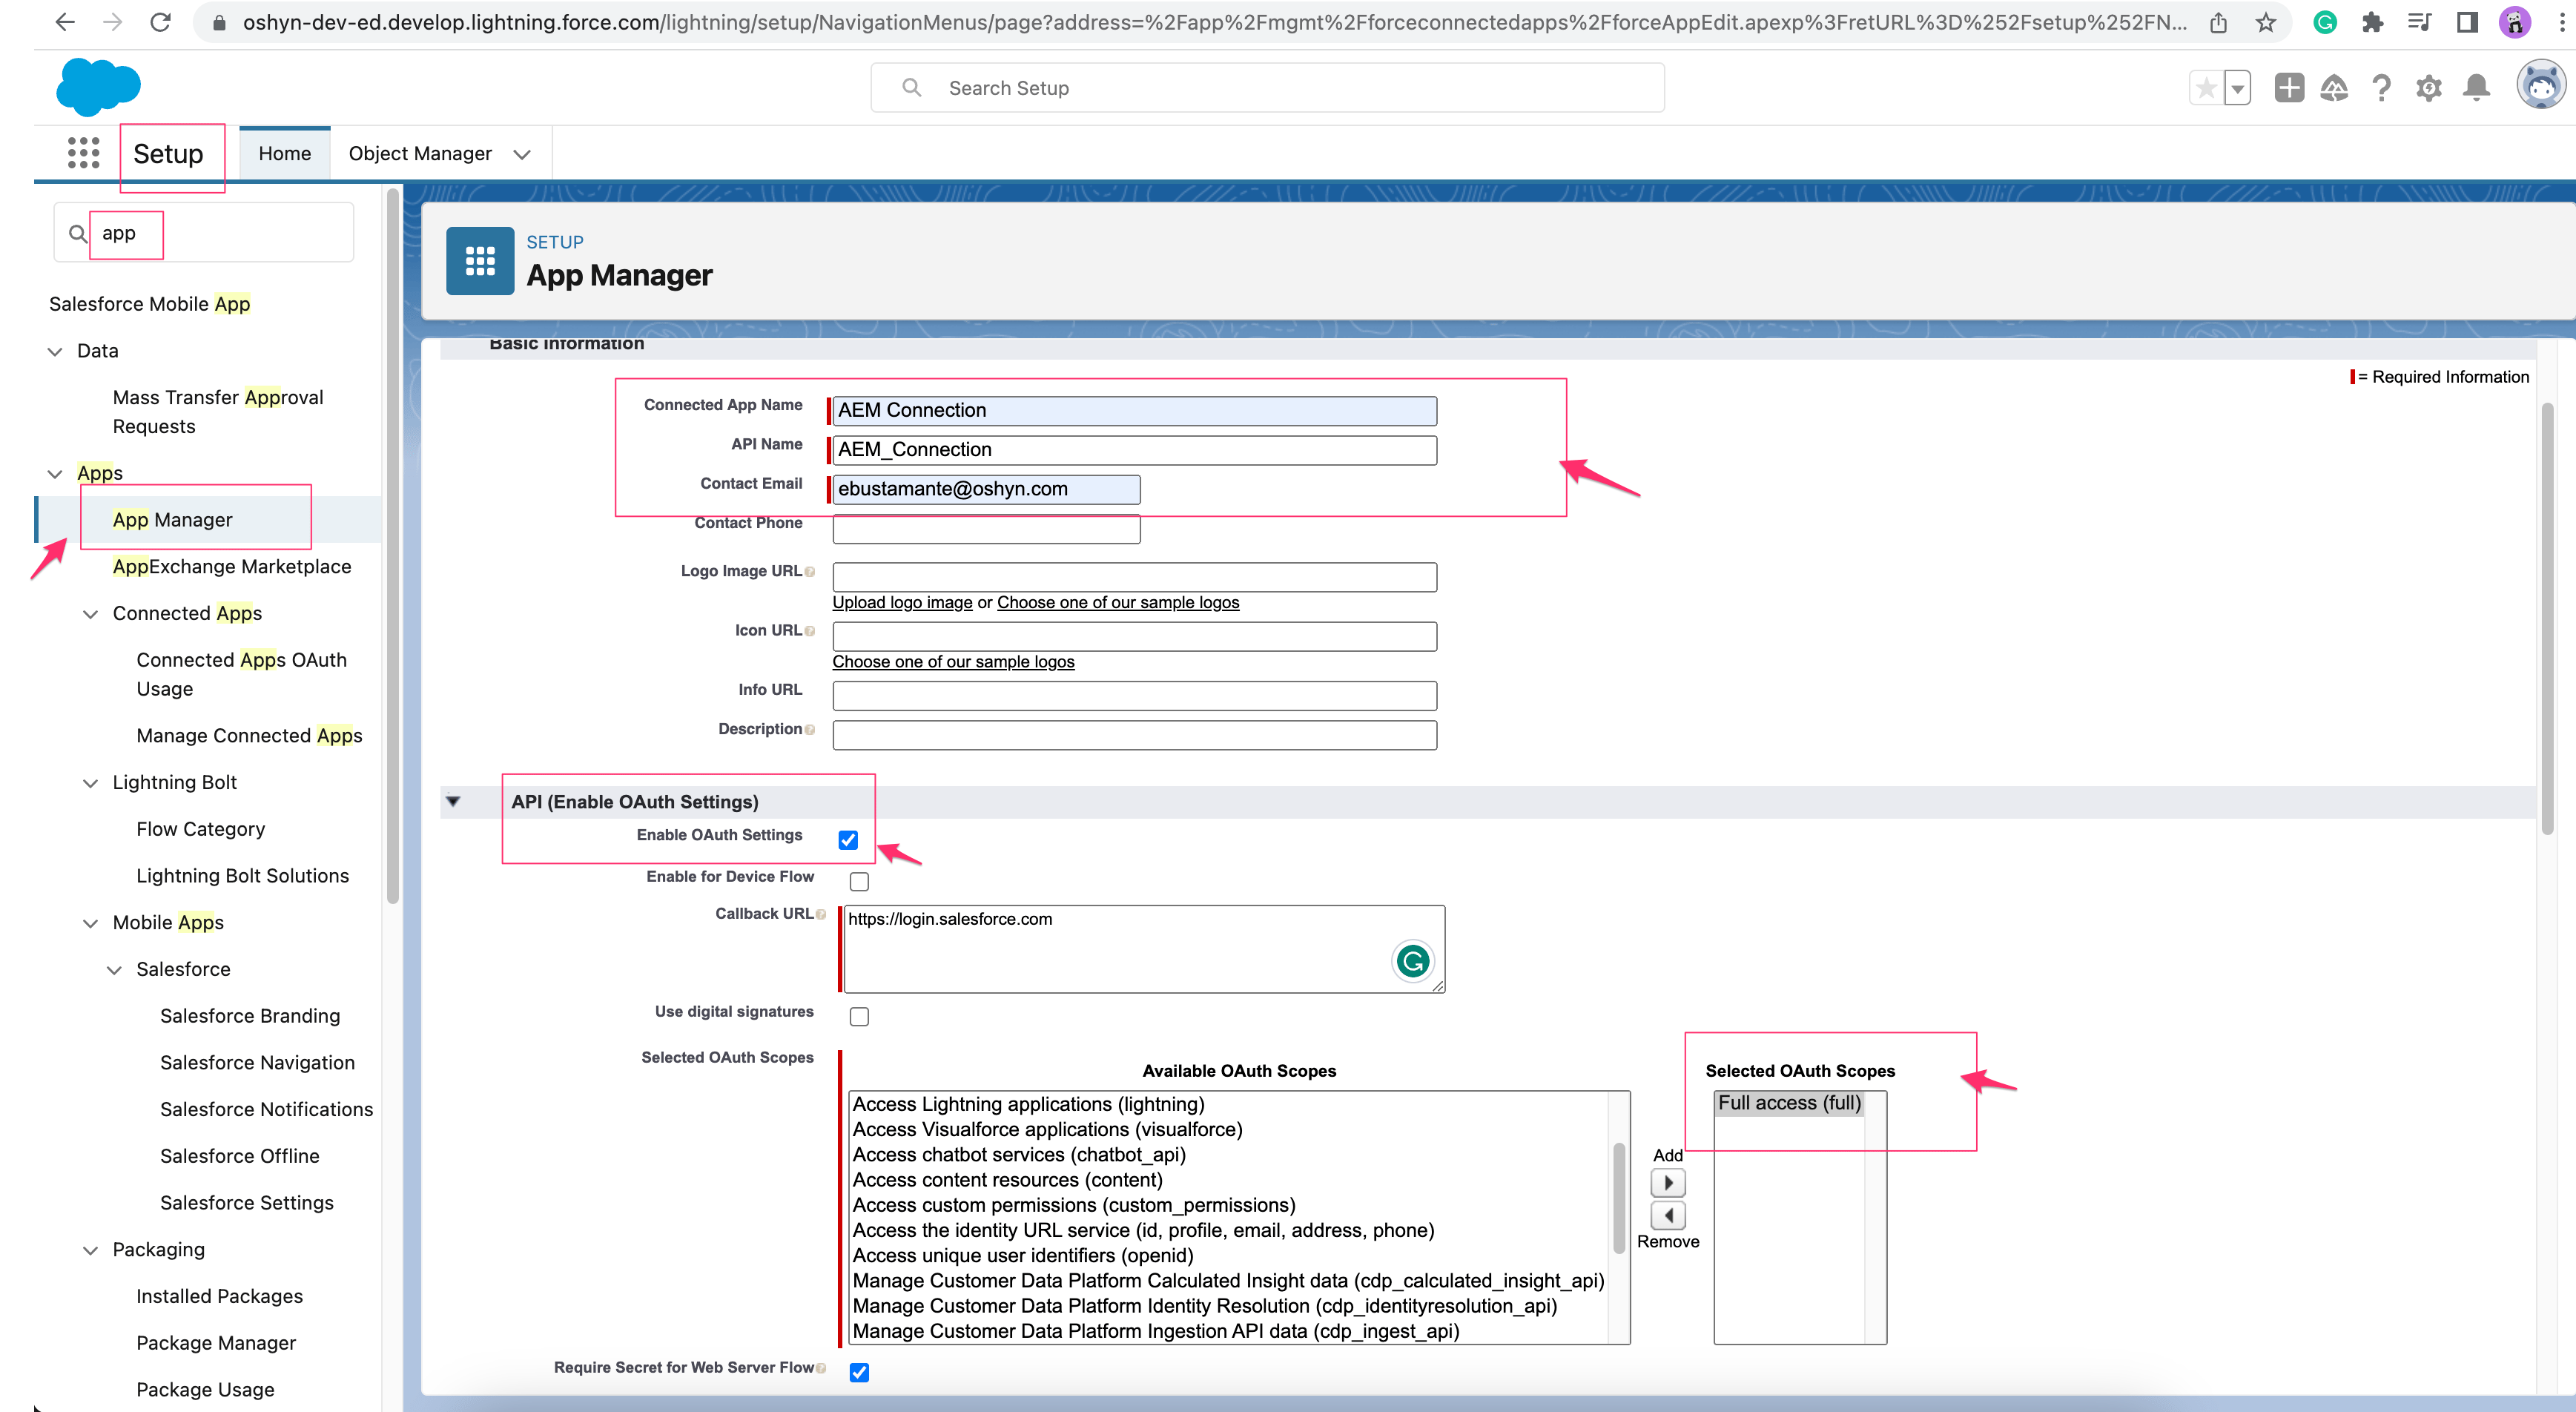Viewport: 2576px width, 1412px height.
Task: Enable for Device Flow checkbox
Action: [858, 881]
